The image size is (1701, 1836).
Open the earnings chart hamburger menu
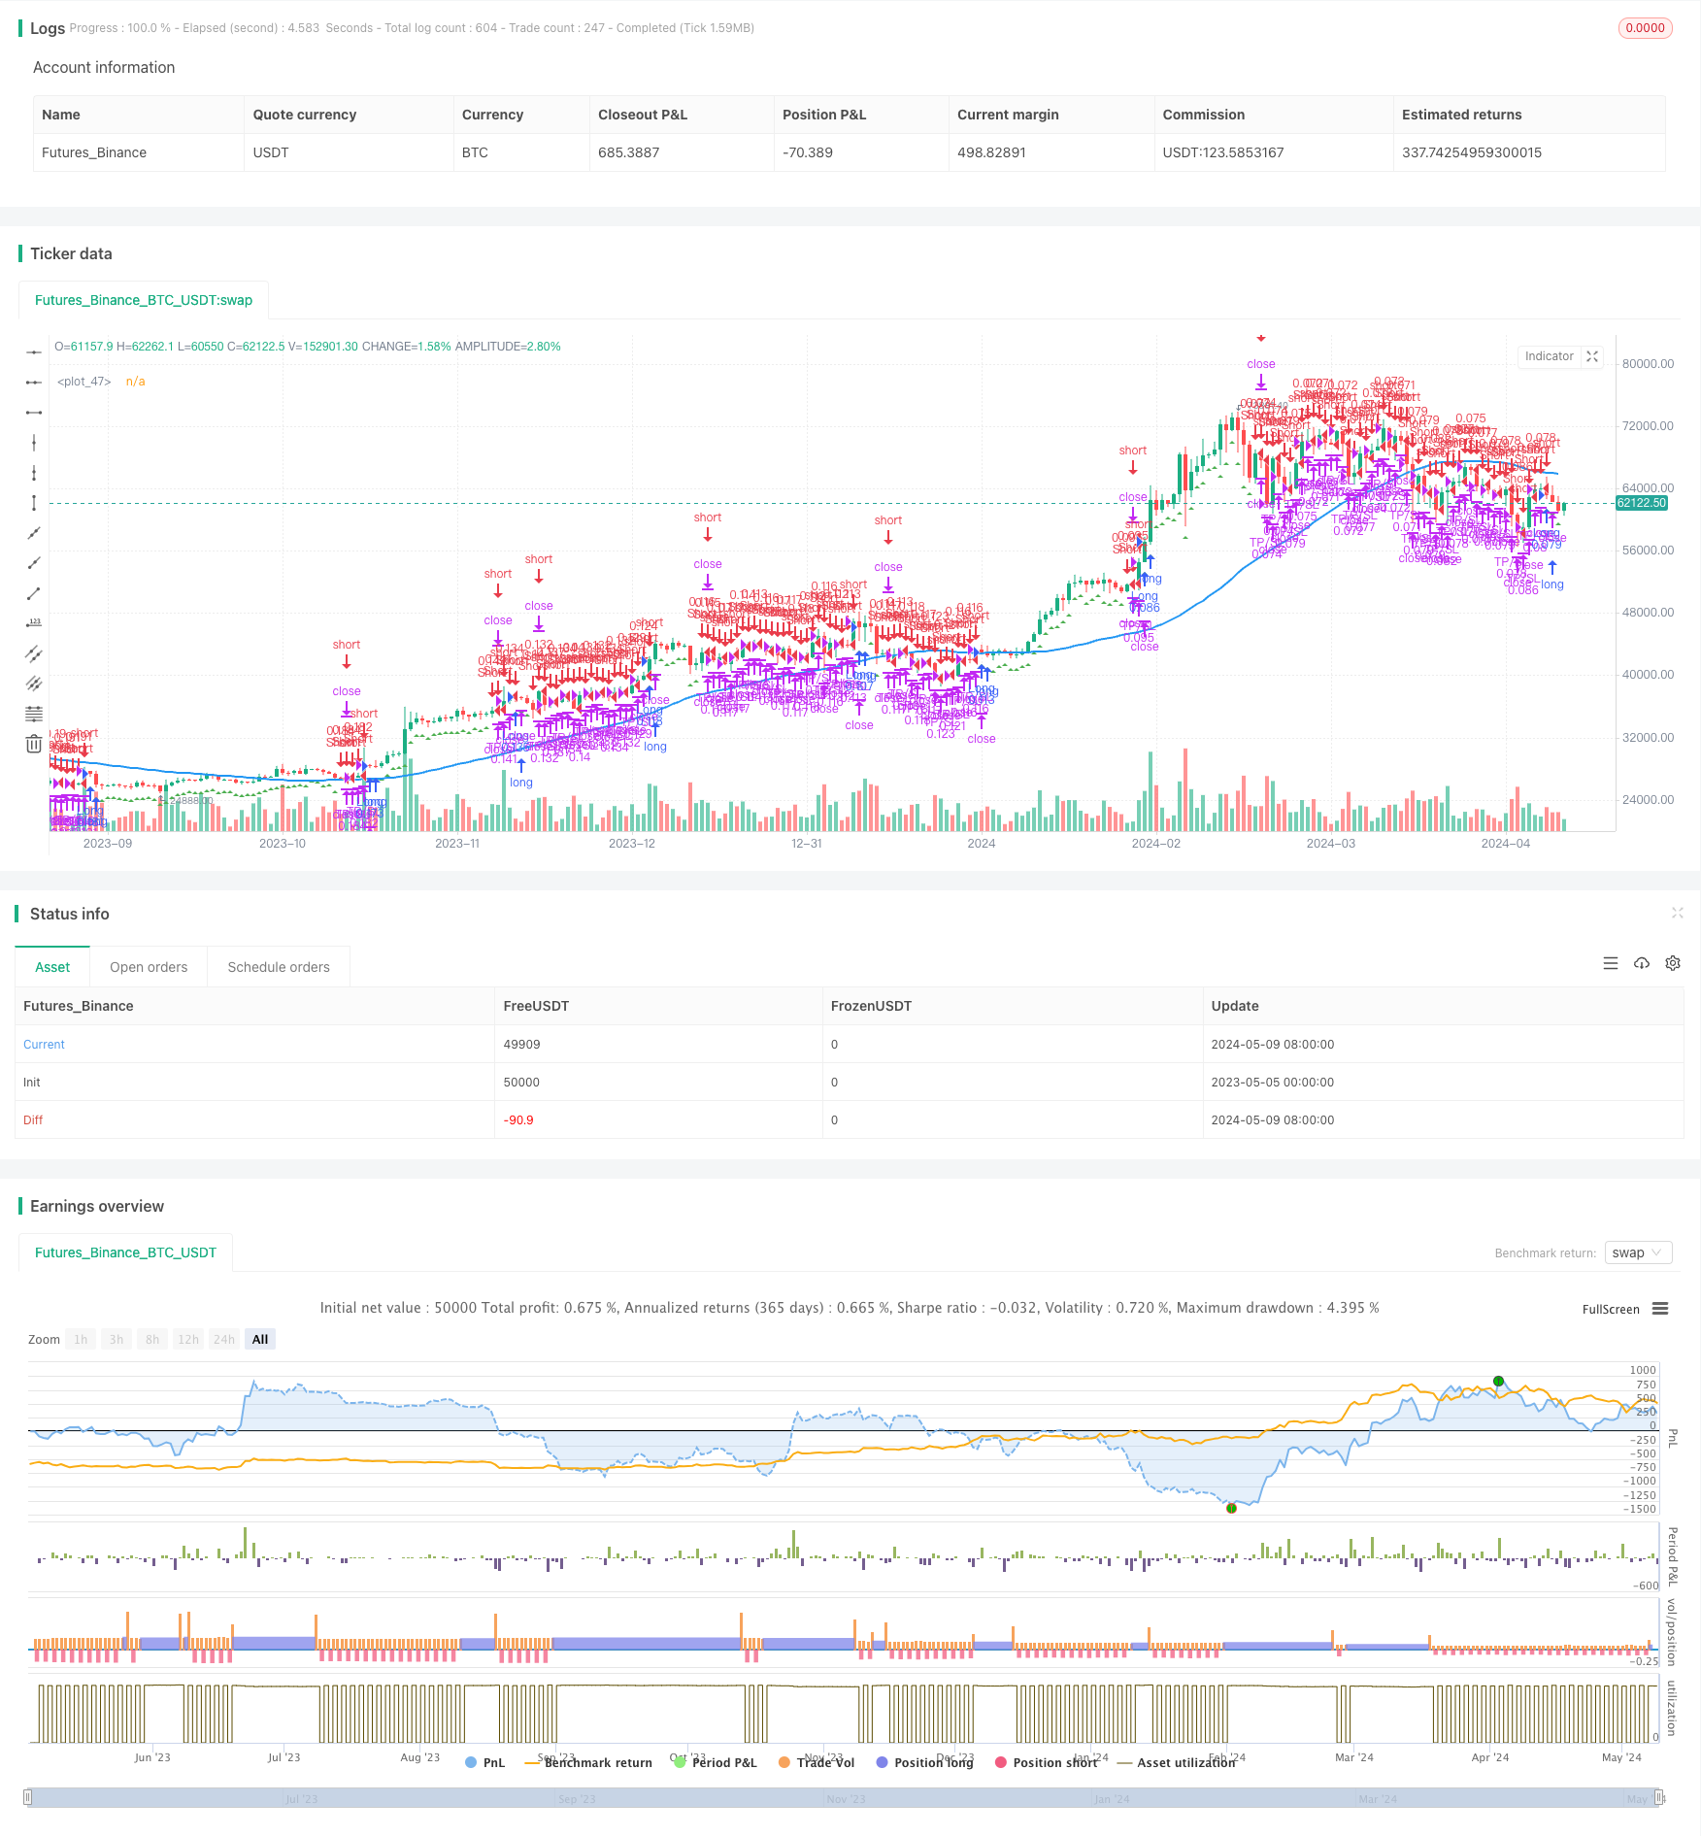[1660, 1309]
